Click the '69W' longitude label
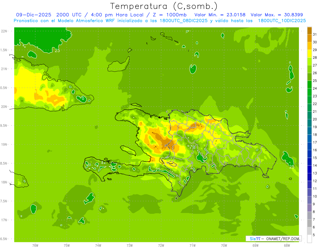Viewport: 322px width, 249px height. point(255,245)
